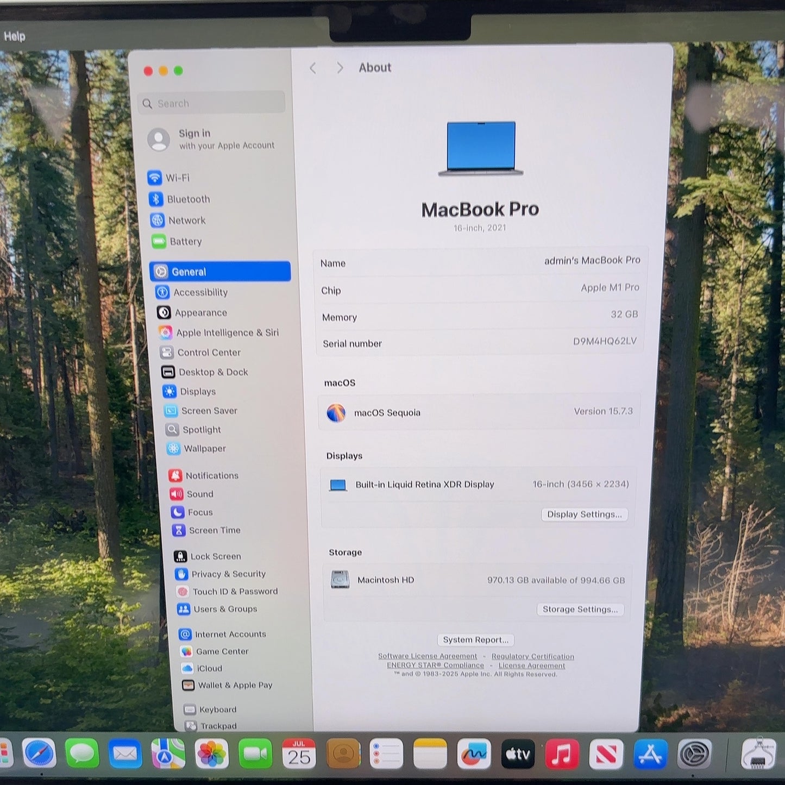785x785 pixels.
Task: Open Accessibility settings
Action: [192, 292]
